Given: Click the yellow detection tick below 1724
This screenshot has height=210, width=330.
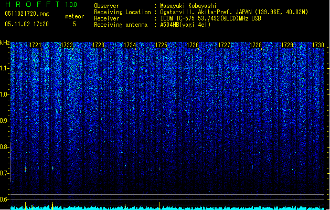Looking at the screenshot, I should pyautogui.click(x=125, y=207).
